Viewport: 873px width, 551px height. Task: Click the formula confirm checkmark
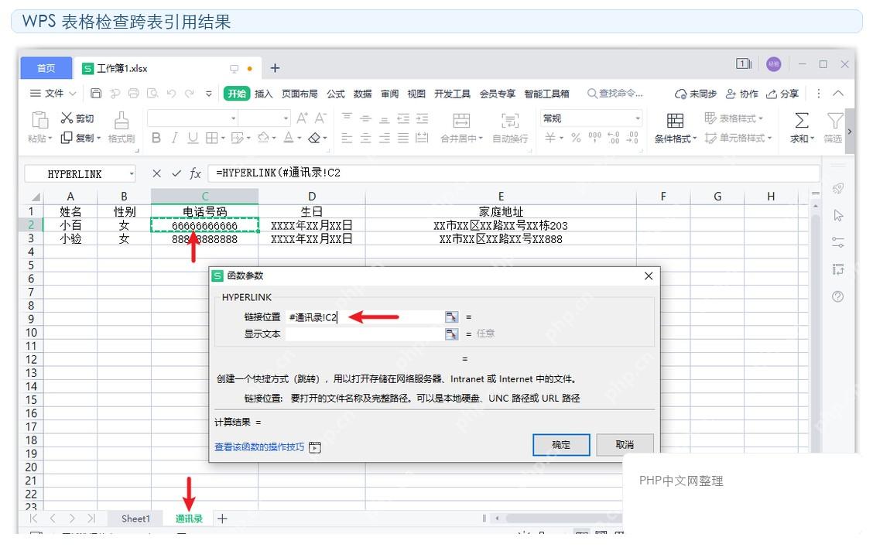[176, 173]
